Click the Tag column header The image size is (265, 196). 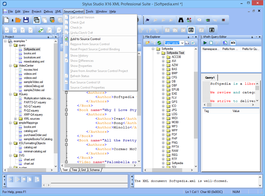(217, 111)
